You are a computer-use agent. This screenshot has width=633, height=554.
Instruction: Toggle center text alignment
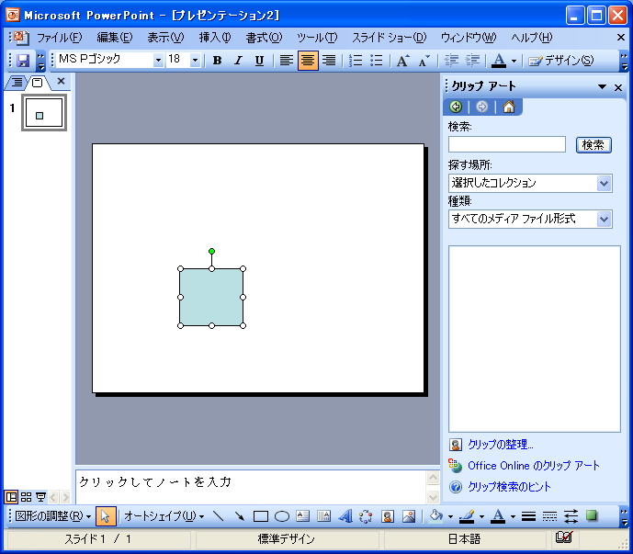tap(307, 61)
